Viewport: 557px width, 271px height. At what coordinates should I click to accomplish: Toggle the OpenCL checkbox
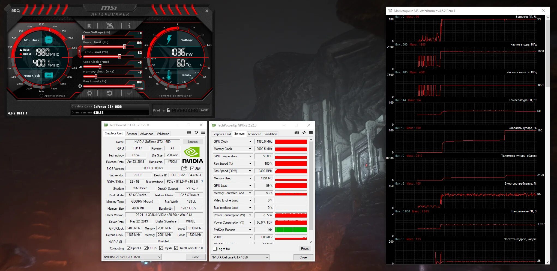coord(129,248)
